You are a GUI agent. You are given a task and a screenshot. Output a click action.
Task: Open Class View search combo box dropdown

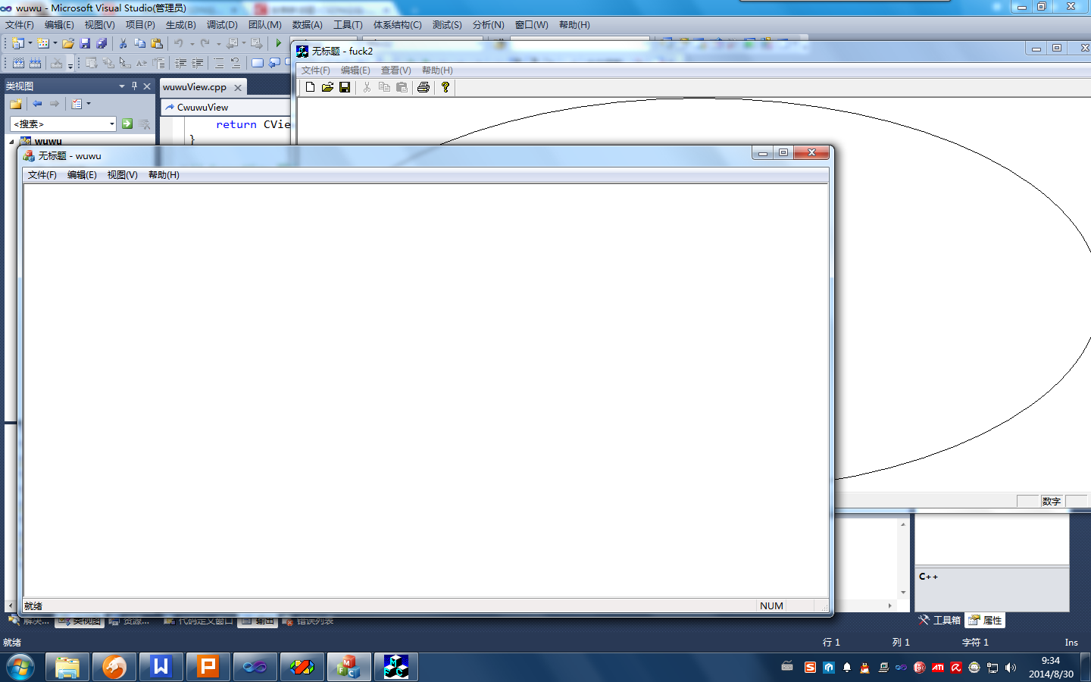click(112, 124)
